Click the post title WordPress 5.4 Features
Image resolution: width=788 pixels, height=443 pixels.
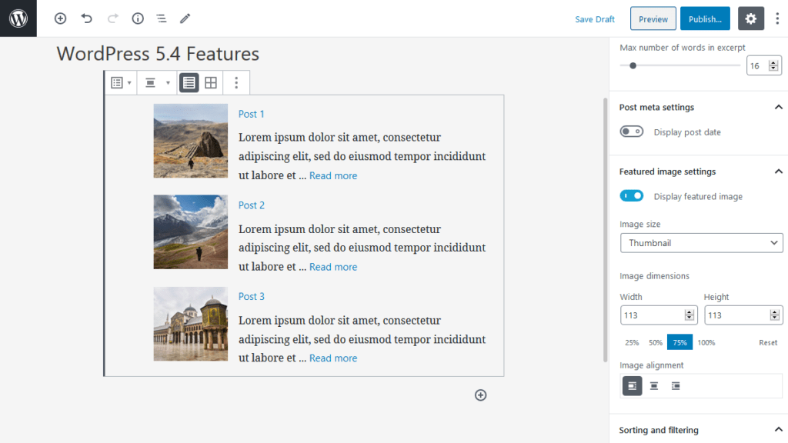pos(158,54)
